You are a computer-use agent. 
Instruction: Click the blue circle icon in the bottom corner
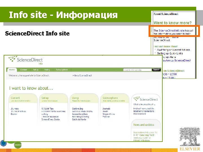tap(3, 143)
